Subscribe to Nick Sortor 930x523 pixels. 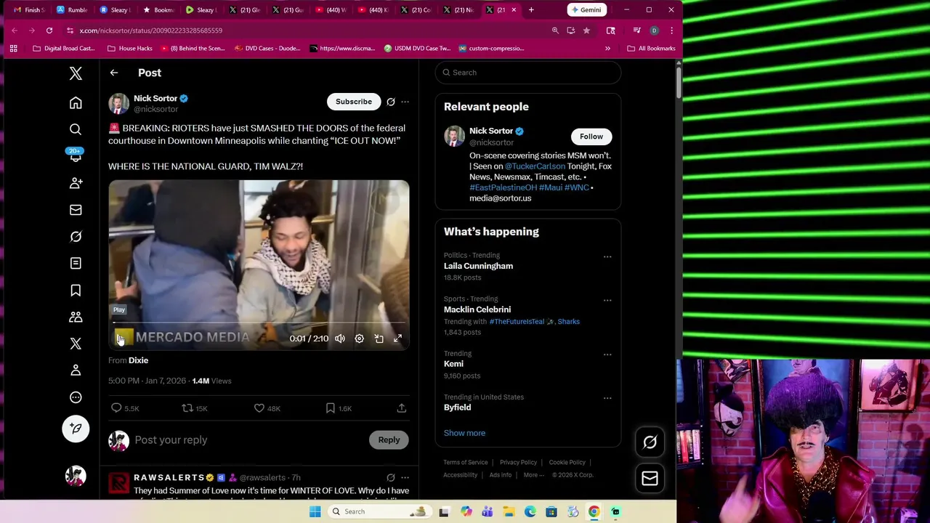click(x=354, y=102)
